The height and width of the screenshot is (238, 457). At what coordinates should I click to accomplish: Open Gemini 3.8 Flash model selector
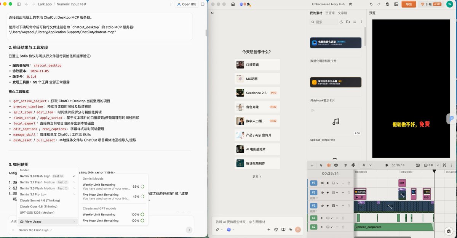coord(35,230)
